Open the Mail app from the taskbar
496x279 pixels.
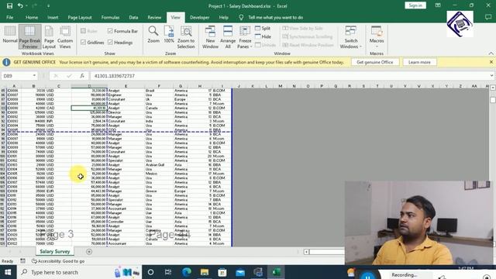coord(240,272)
